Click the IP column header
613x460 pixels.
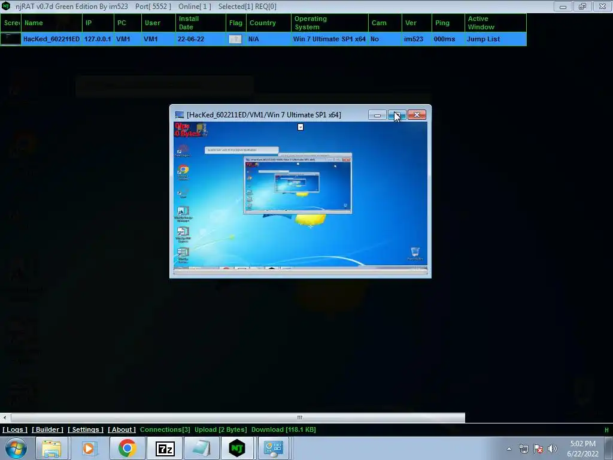[98, 23]
